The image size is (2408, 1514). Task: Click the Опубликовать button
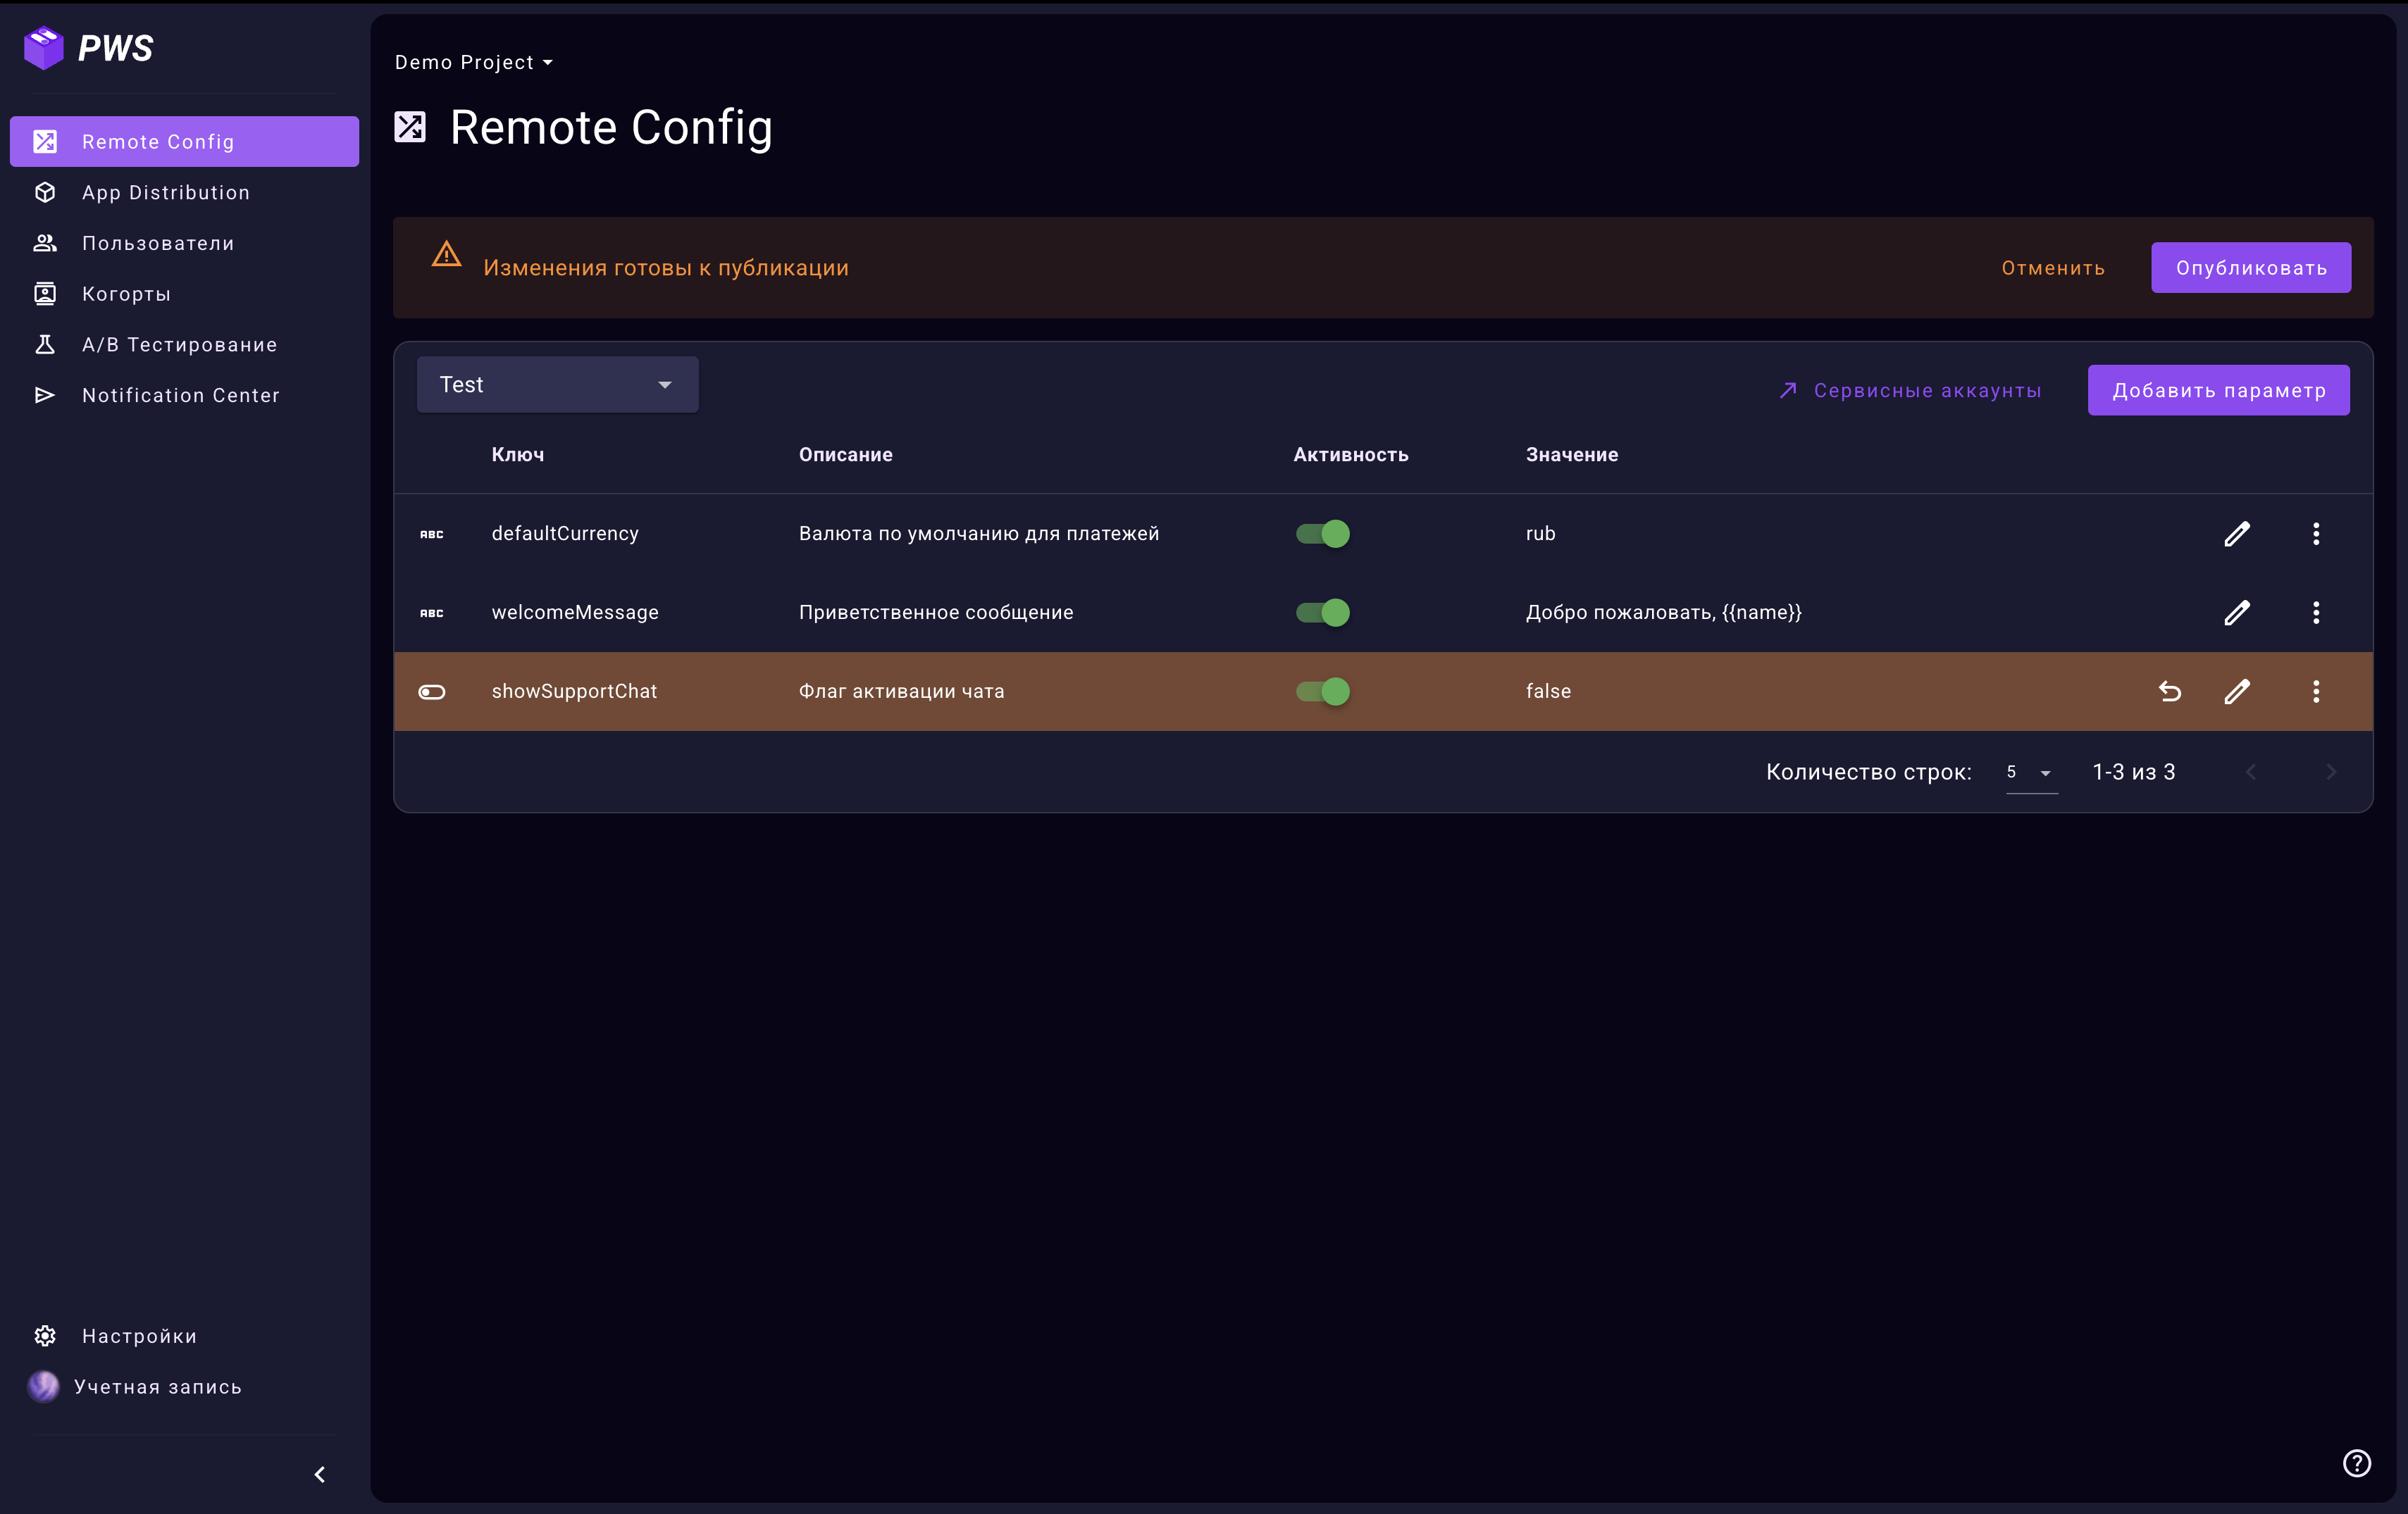[x=2251, y=268]
